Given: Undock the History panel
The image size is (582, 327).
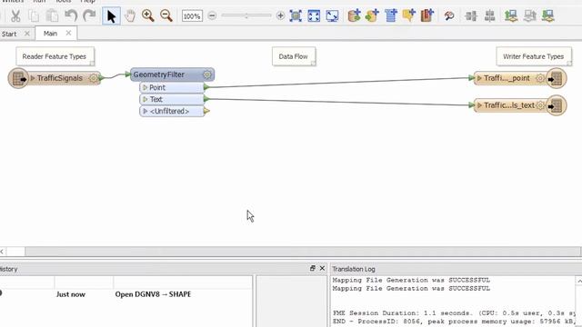Looking at the screenshot, I should [312, 268].
